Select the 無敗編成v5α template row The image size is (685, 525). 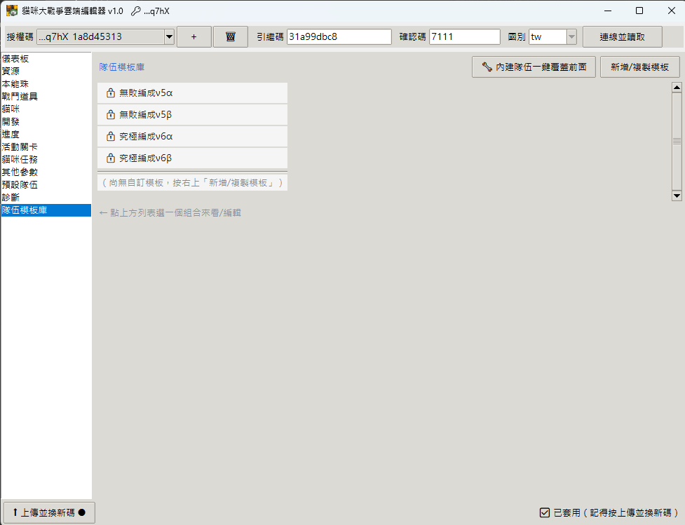[x=192, y=93]
